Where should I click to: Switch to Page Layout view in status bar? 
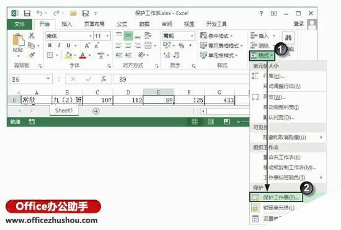point(211,122)
